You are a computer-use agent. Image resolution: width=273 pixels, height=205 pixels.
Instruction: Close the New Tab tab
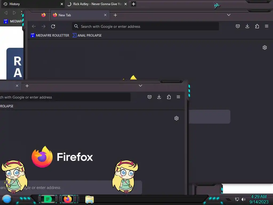click(x=105, y=15)
